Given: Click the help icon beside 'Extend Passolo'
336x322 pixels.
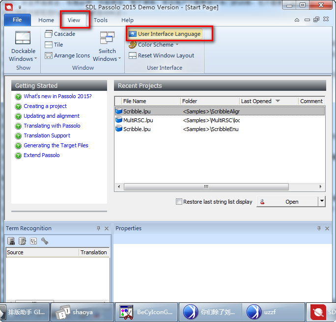Looking at the screenshot, I should pos(18,156).
